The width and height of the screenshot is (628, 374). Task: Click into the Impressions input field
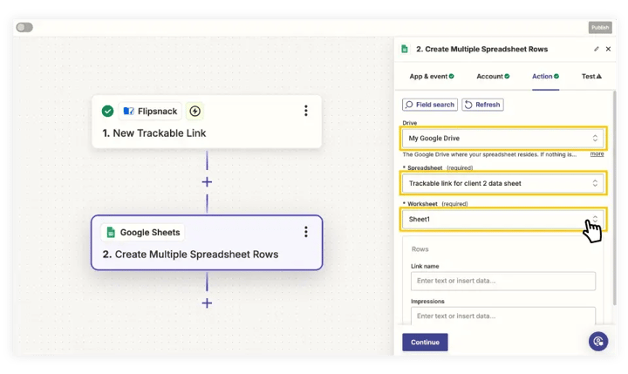click(x=503, y=316)
